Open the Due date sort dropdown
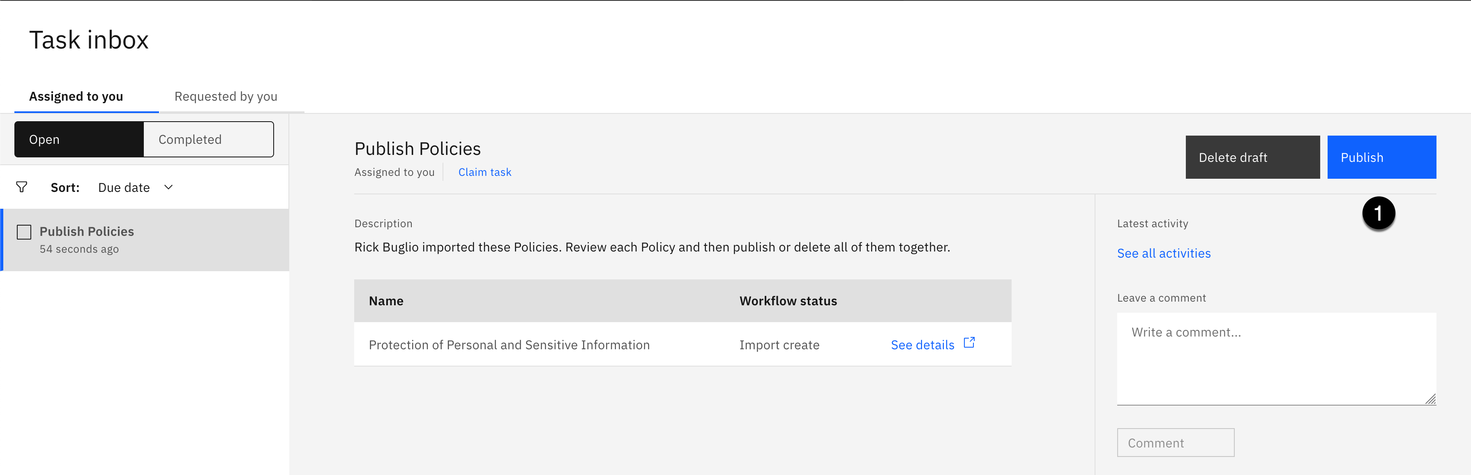The height and width of the screenshot is (475, 1471). coord(124,187)
